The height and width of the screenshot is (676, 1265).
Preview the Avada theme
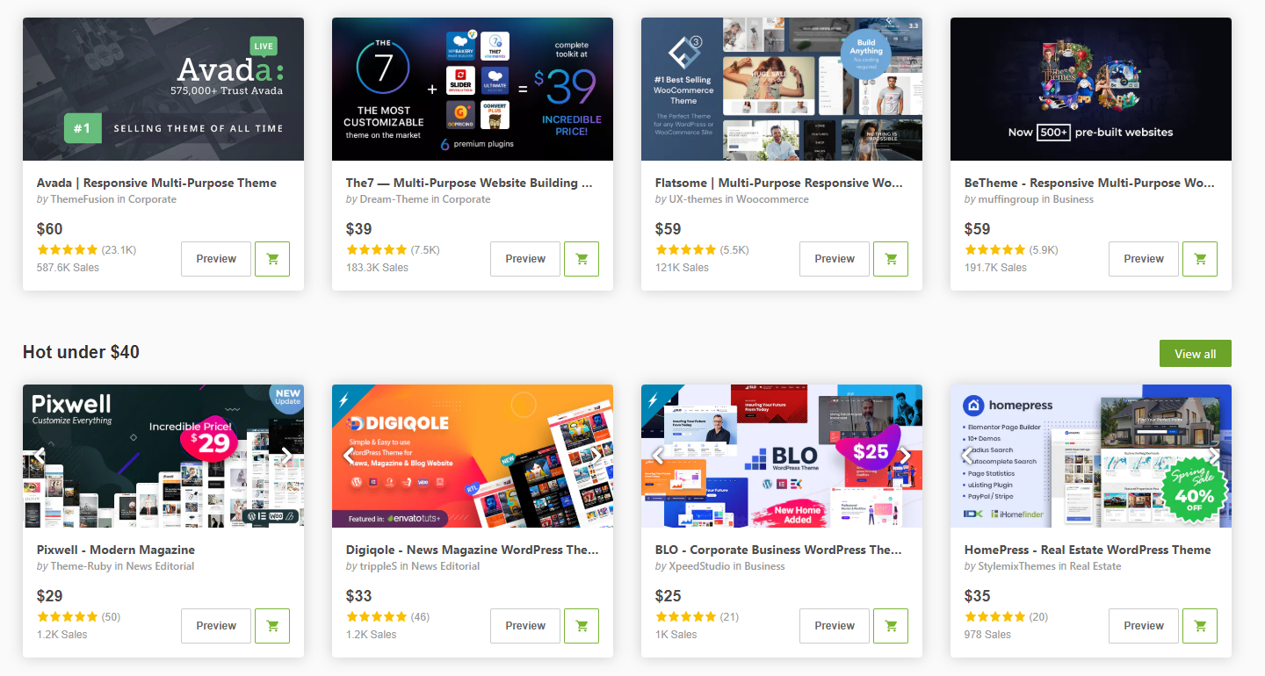click(x=216, y=259)
